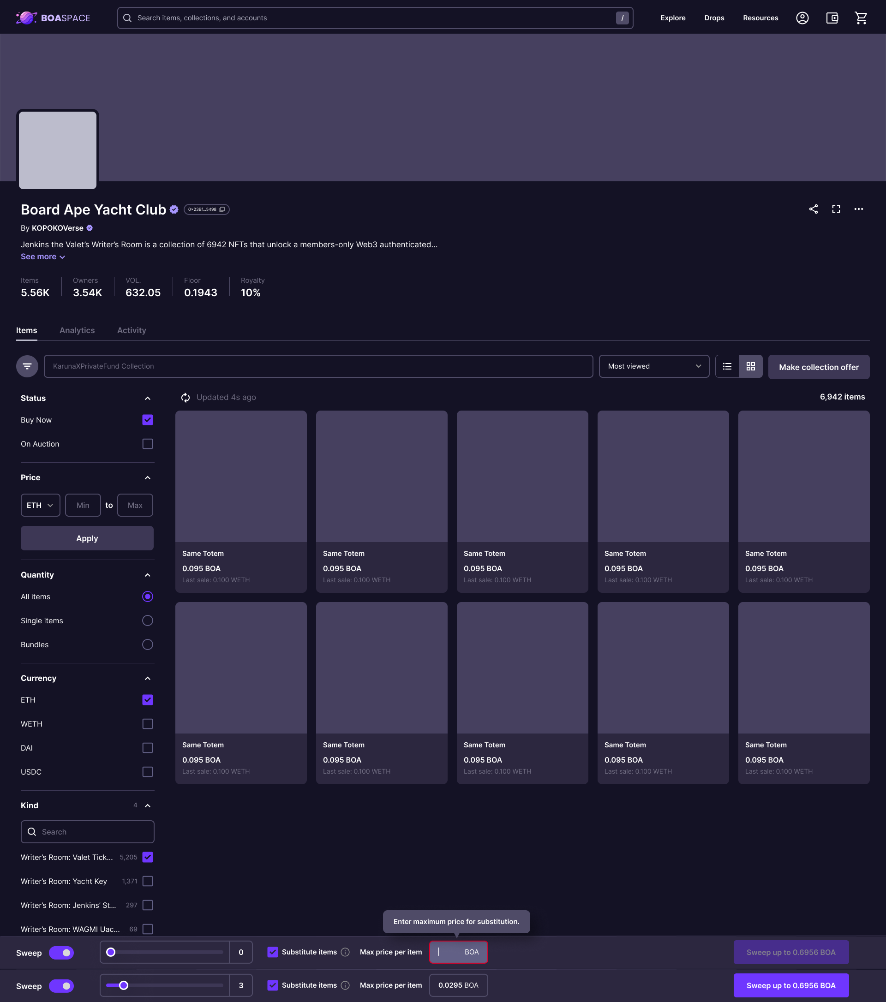Copy the contract address 0x238f...5498
The height and width of the screenshot is (1002, 886).
221,209
